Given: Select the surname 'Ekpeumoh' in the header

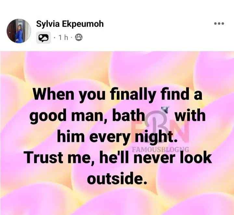Looking at the screenshot, I should click(x=83, y=24).
